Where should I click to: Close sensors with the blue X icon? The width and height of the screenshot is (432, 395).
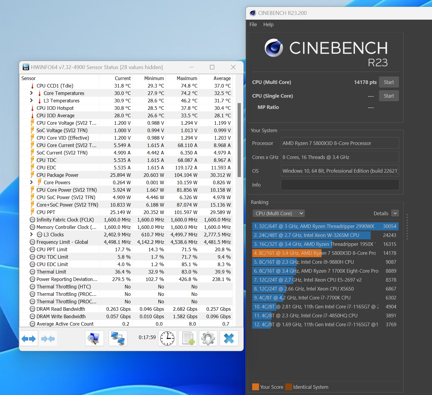point(229,338)
